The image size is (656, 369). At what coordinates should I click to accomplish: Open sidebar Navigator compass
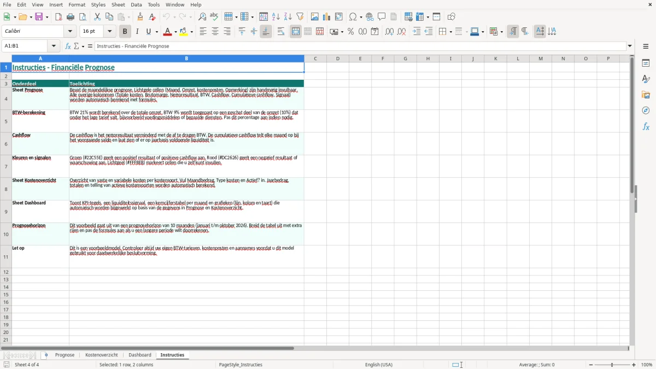coord(646,110)
